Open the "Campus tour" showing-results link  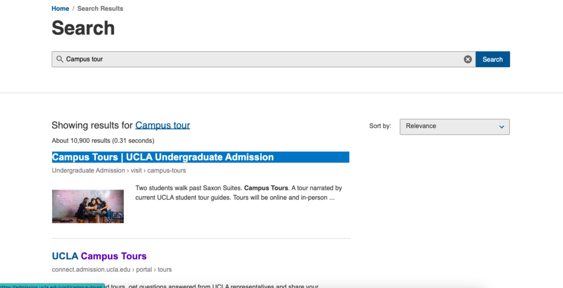coord(163,125)
